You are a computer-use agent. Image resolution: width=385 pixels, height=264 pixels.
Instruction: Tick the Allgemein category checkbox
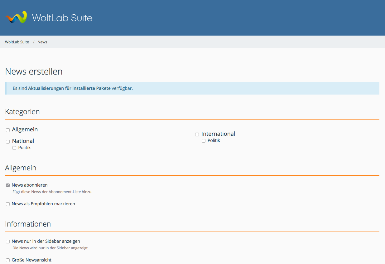click(8, 130)
